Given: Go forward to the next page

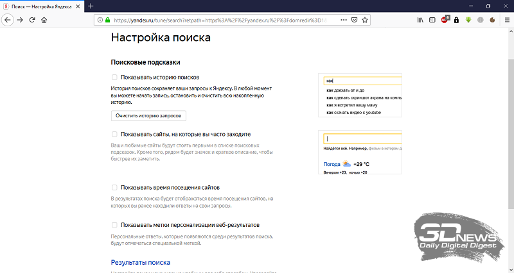Looking at the screenshot, I should pos(20,20).
